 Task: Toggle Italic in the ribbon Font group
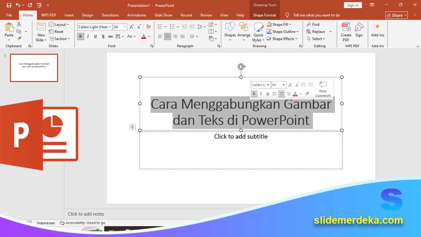(x=88, y=36)
